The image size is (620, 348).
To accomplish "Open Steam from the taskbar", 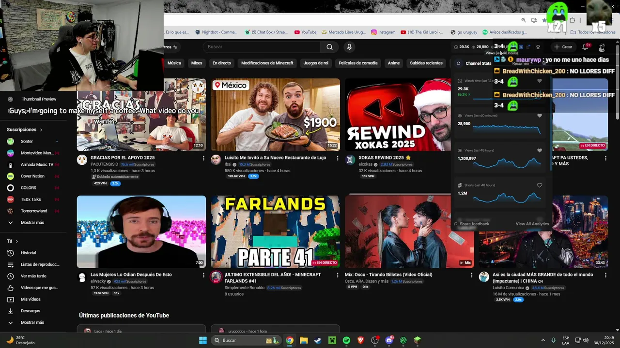I will coord(317,340).
